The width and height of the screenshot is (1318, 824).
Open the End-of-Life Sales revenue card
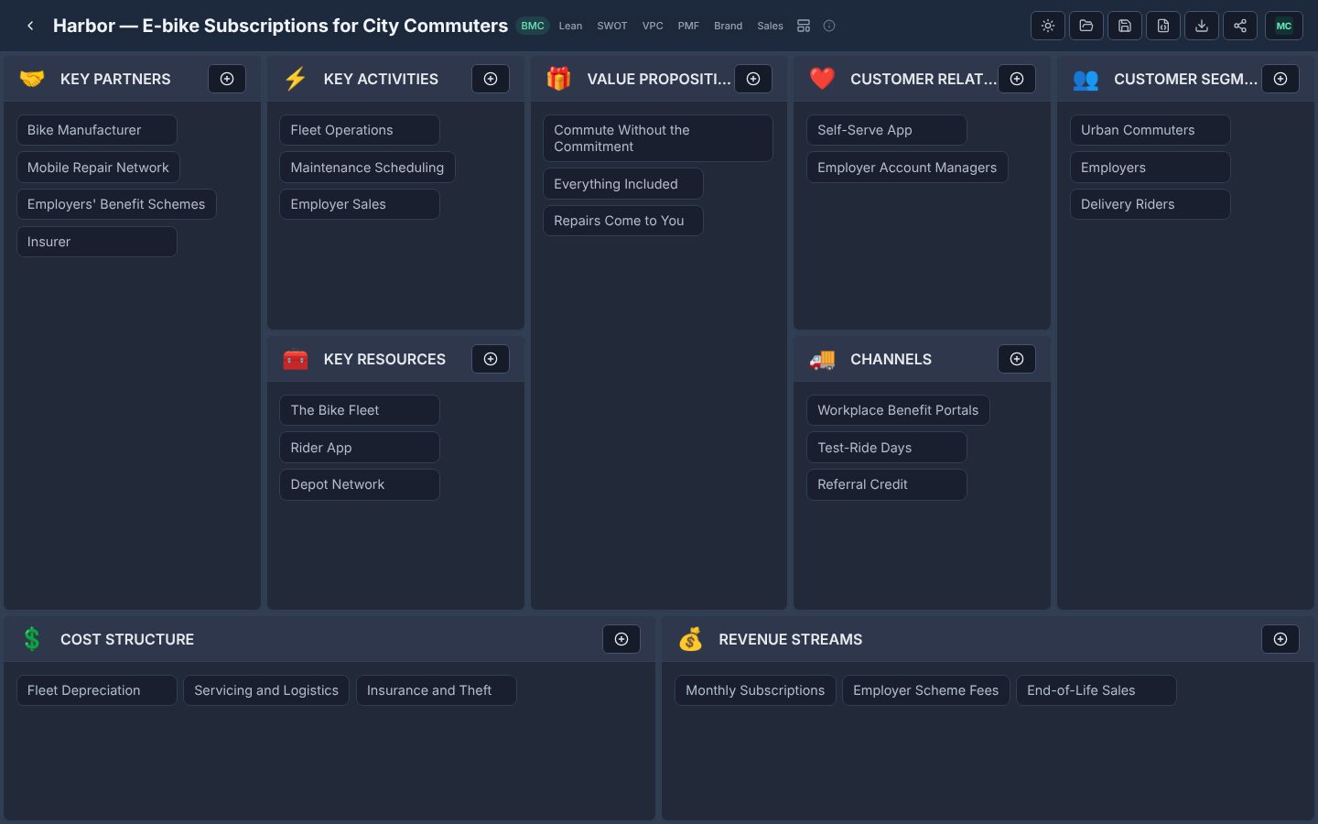click(x=1097, y=690)
